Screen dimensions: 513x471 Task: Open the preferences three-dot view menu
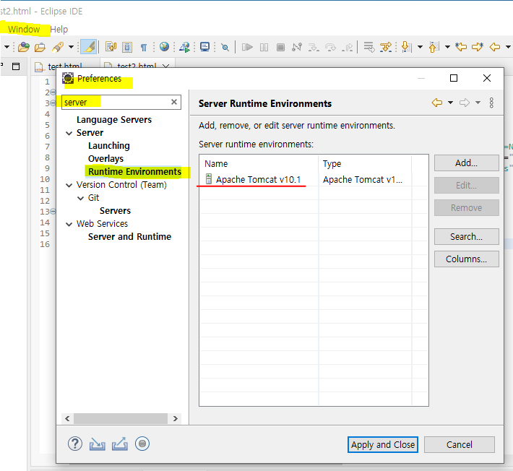click(x=491, y=103)
